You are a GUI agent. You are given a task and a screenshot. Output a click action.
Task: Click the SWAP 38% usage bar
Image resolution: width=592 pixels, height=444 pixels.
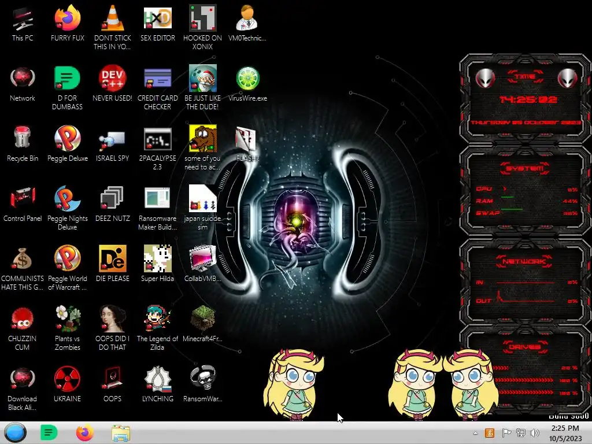click(x=527, y=213)
